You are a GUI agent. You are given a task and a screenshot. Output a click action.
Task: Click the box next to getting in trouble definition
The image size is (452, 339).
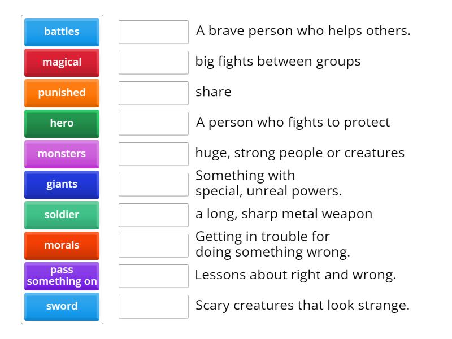(x=153, y=245)
